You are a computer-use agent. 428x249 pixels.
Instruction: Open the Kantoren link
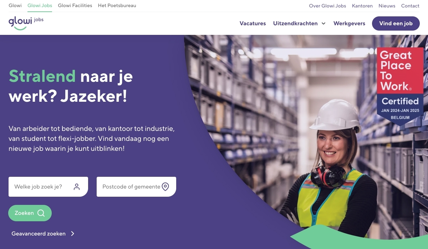(x=362, y=6)
